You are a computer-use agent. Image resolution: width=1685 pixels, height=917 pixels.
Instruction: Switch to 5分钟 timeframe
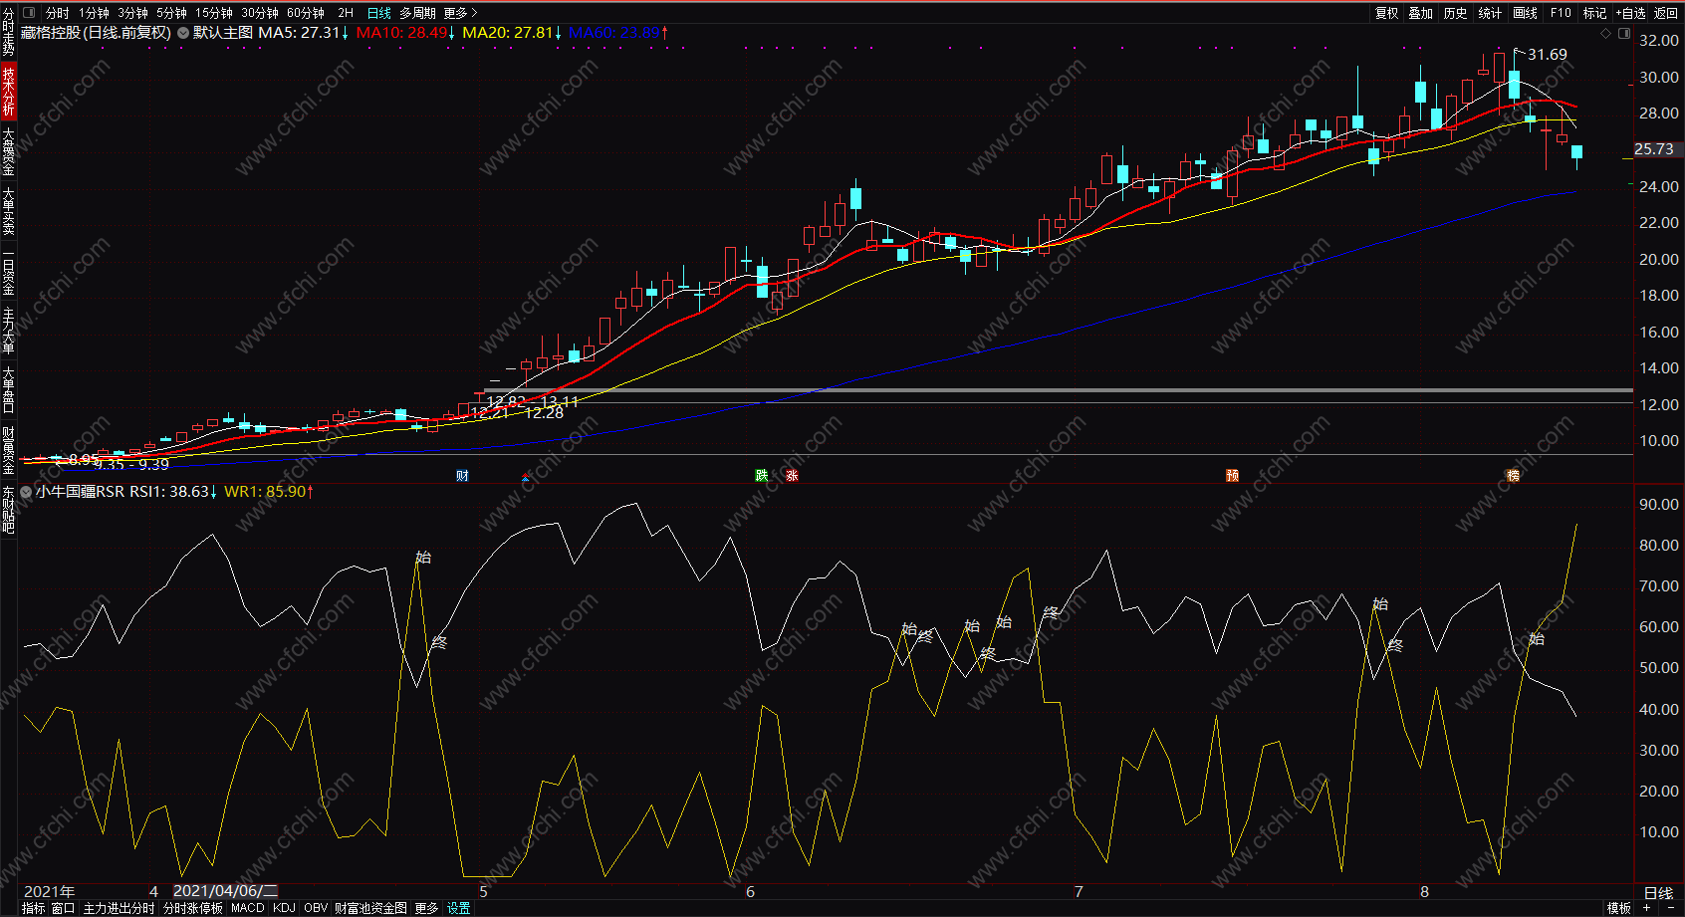coord(171,13)
